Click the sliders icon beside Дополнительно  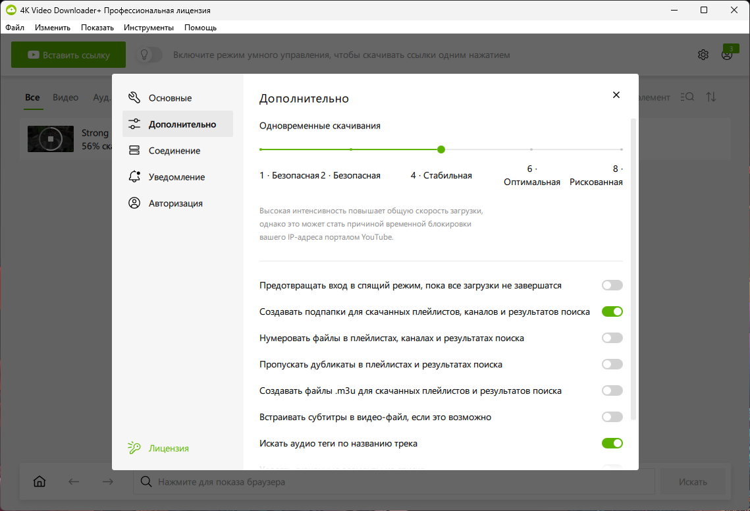pos(134,124)
